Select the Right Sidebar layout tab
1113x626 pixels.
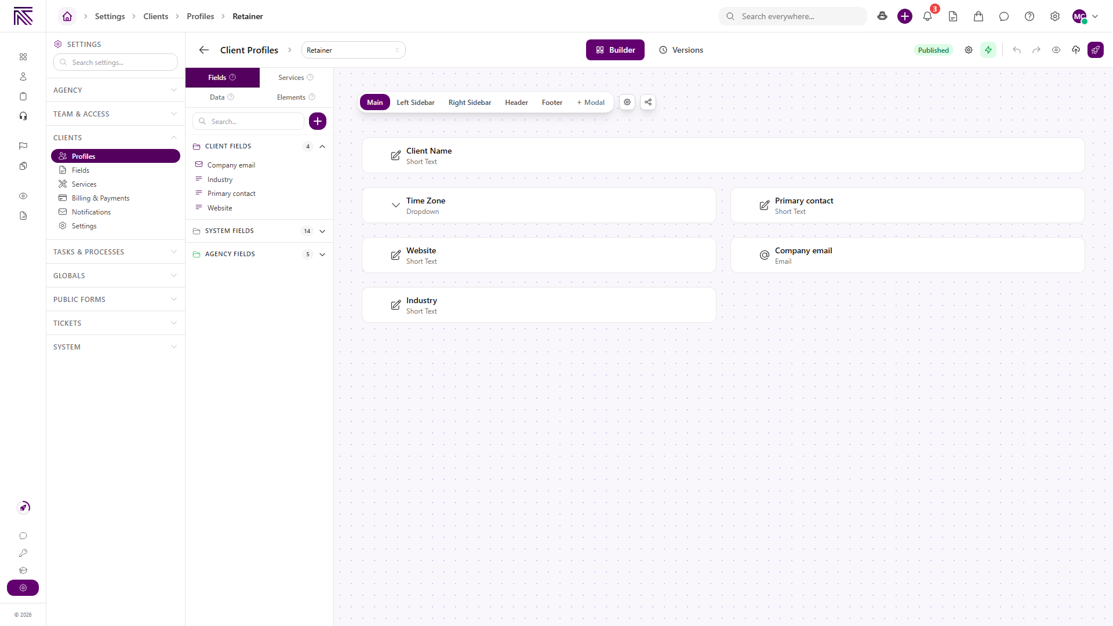click(470, 102)
